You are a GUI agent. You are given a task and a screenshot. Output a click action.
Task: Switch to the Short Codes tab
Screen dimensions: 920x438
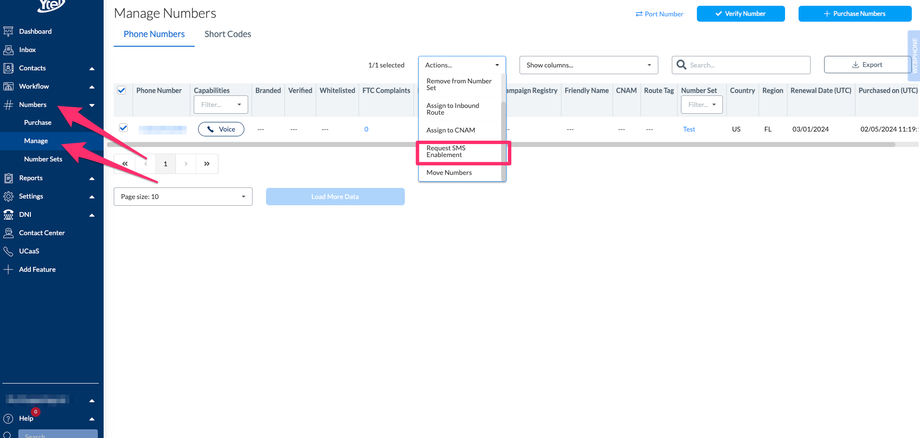(227, 34)
